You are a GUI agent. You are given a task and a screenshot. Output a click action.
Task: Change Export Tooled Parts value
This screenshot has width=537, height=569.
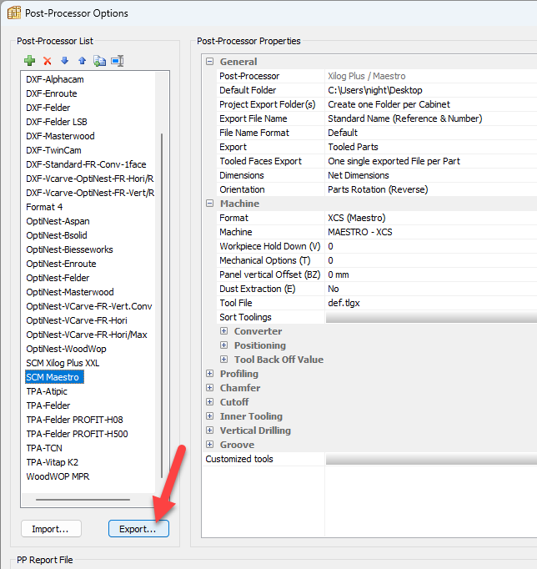click(x=431, y=147)
